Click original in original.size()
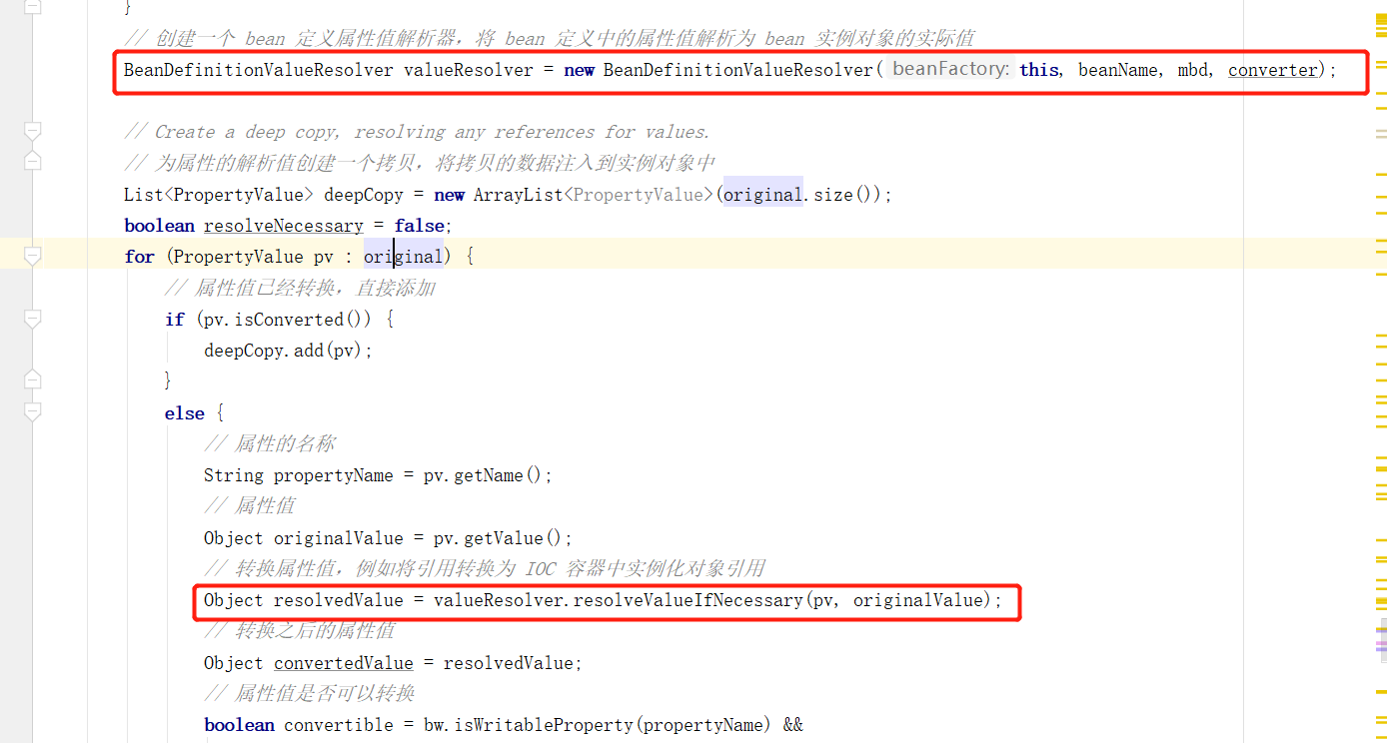 click(762, 195)
